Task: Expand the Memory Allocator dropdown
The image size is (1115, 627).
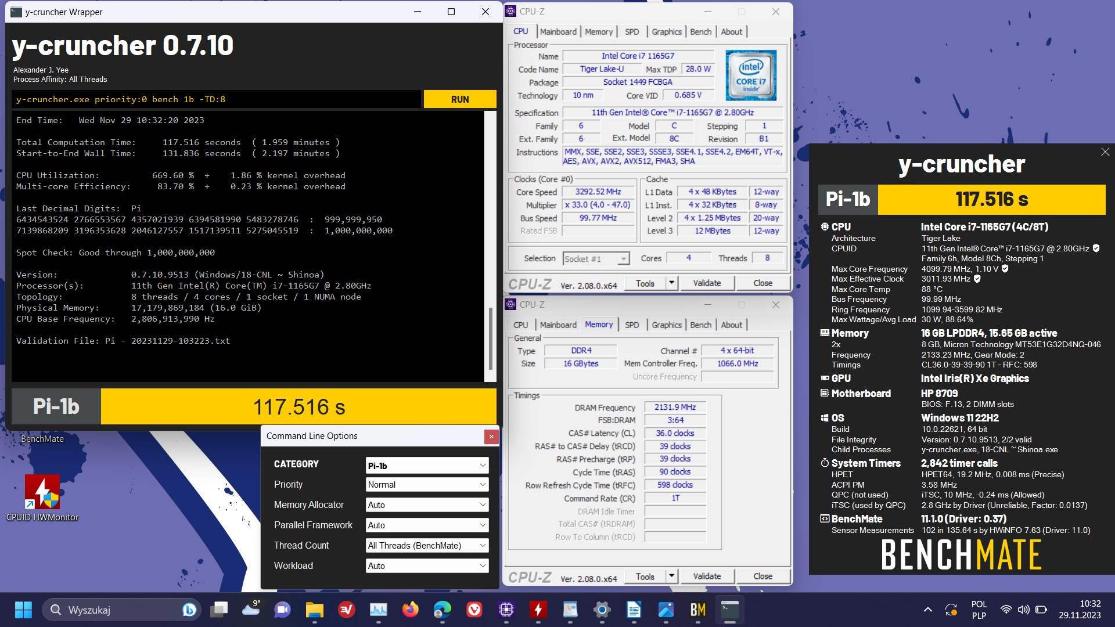Action: 427,505
